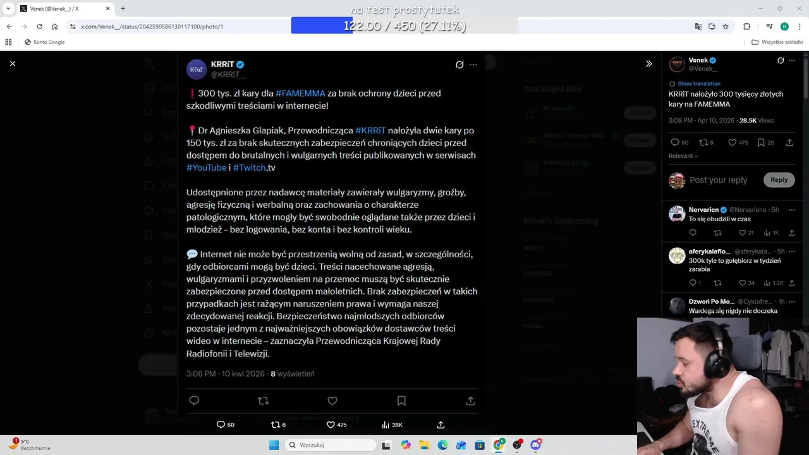Image resolution: width=809 pixels, height=455 pixels.
Task: Bookmark this tab with star
Action: [x=726, y=27]
